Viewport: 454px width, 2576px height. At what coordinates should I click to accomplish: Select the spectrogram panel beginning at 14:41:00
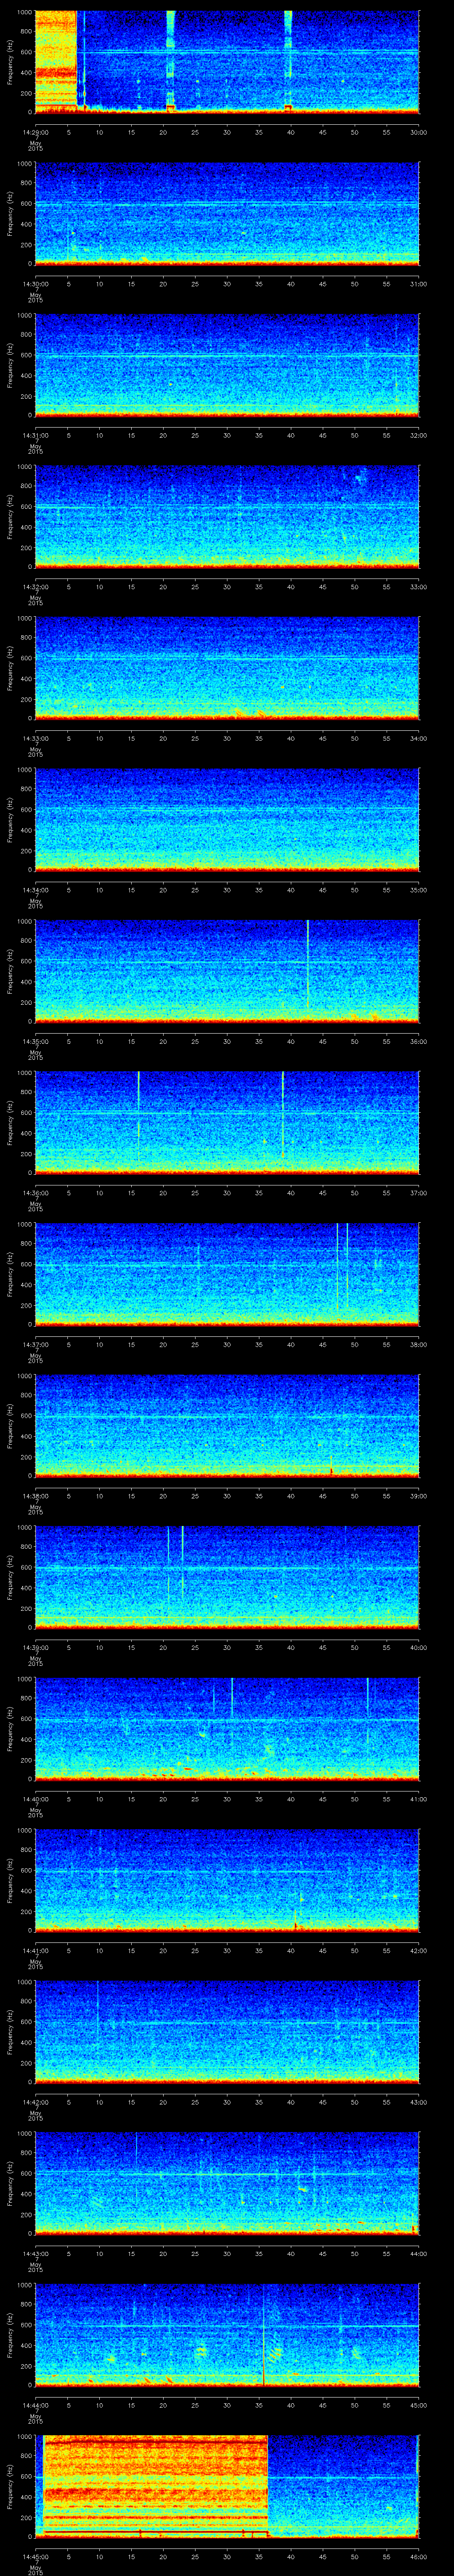(x=227, y=1880)
